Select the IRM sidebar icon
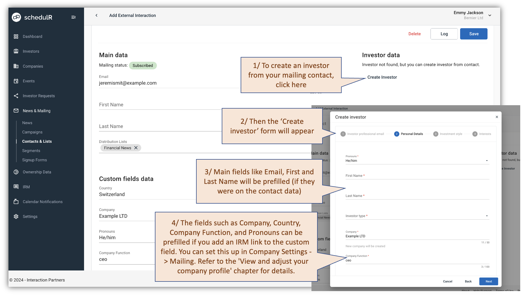This screenshot has height=295, width=527. click(x=16, y=187)
